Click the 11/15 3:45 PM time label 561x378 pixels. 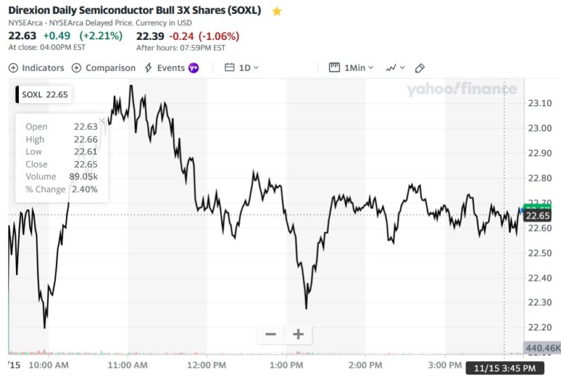click(504, 368)
